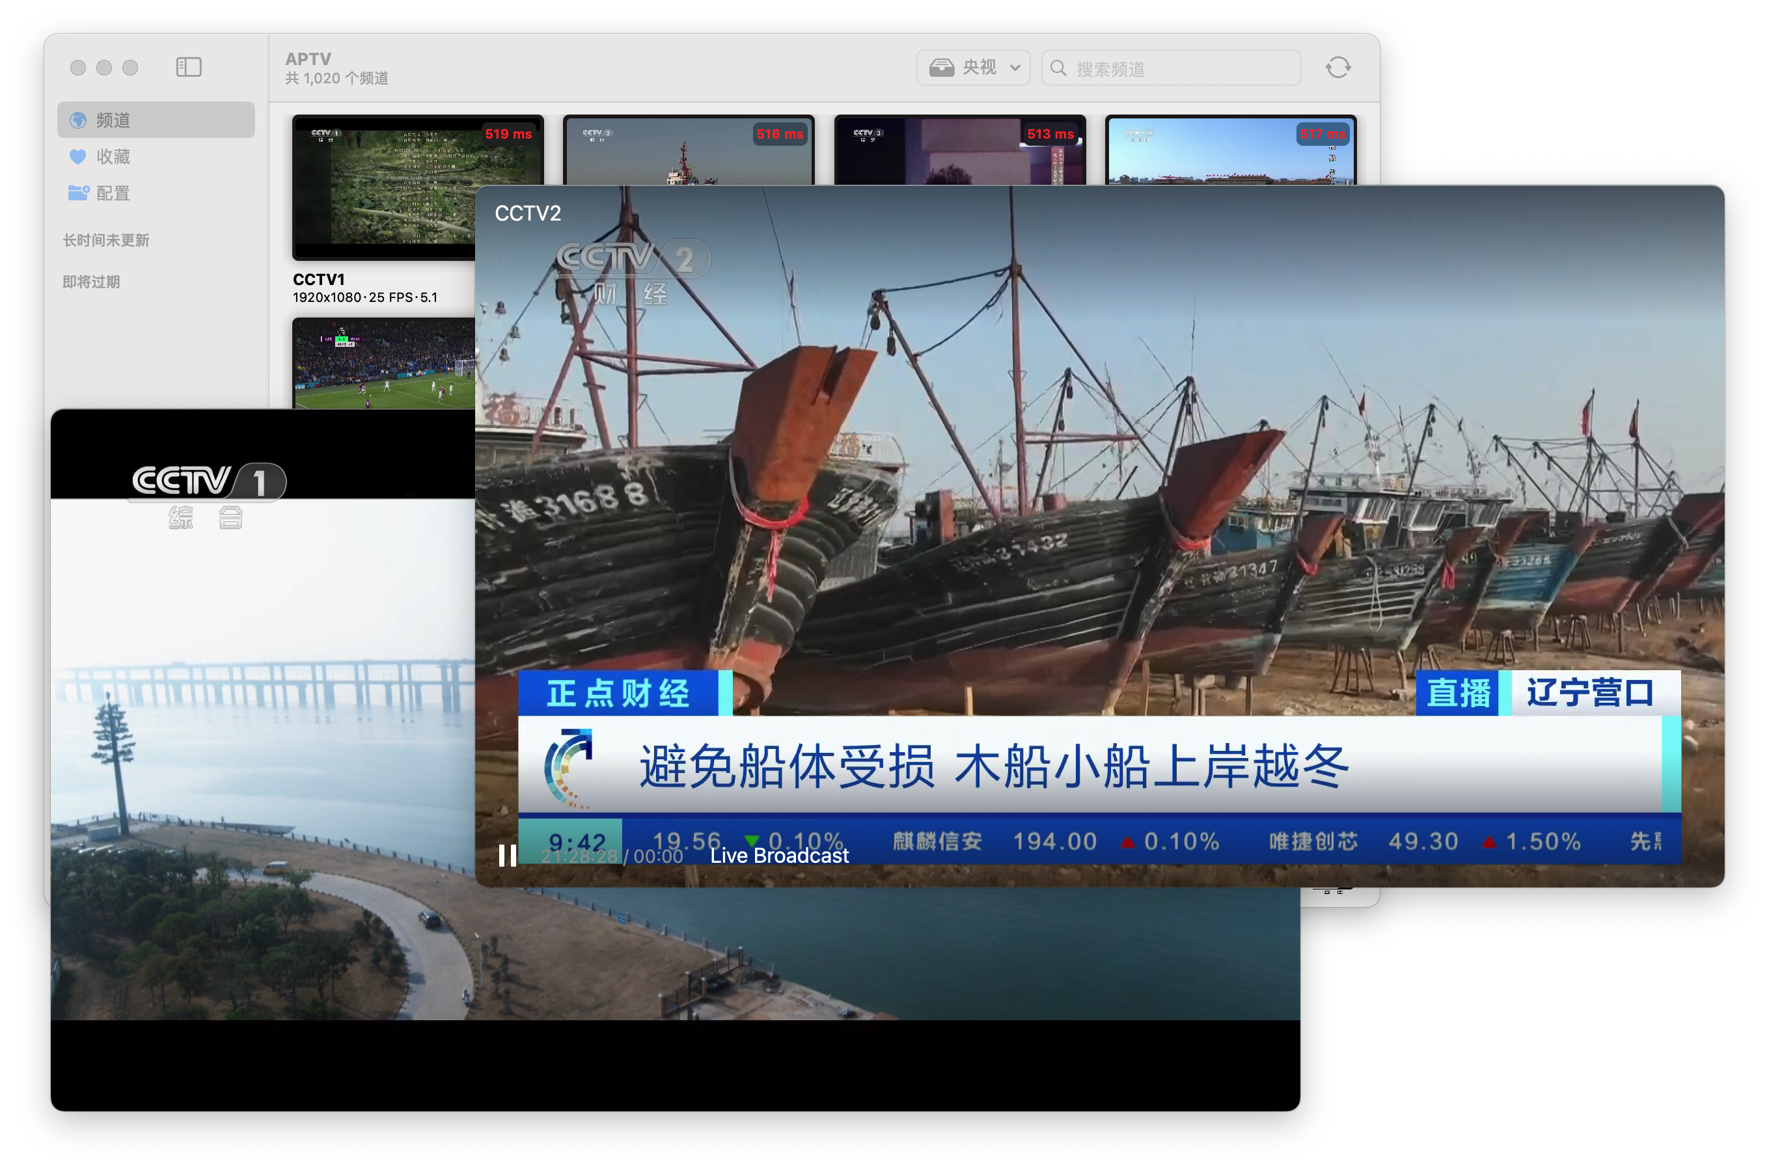Click the CCTV2 title in player window
Viewport: 1769px width, 1166px height.
527,213
